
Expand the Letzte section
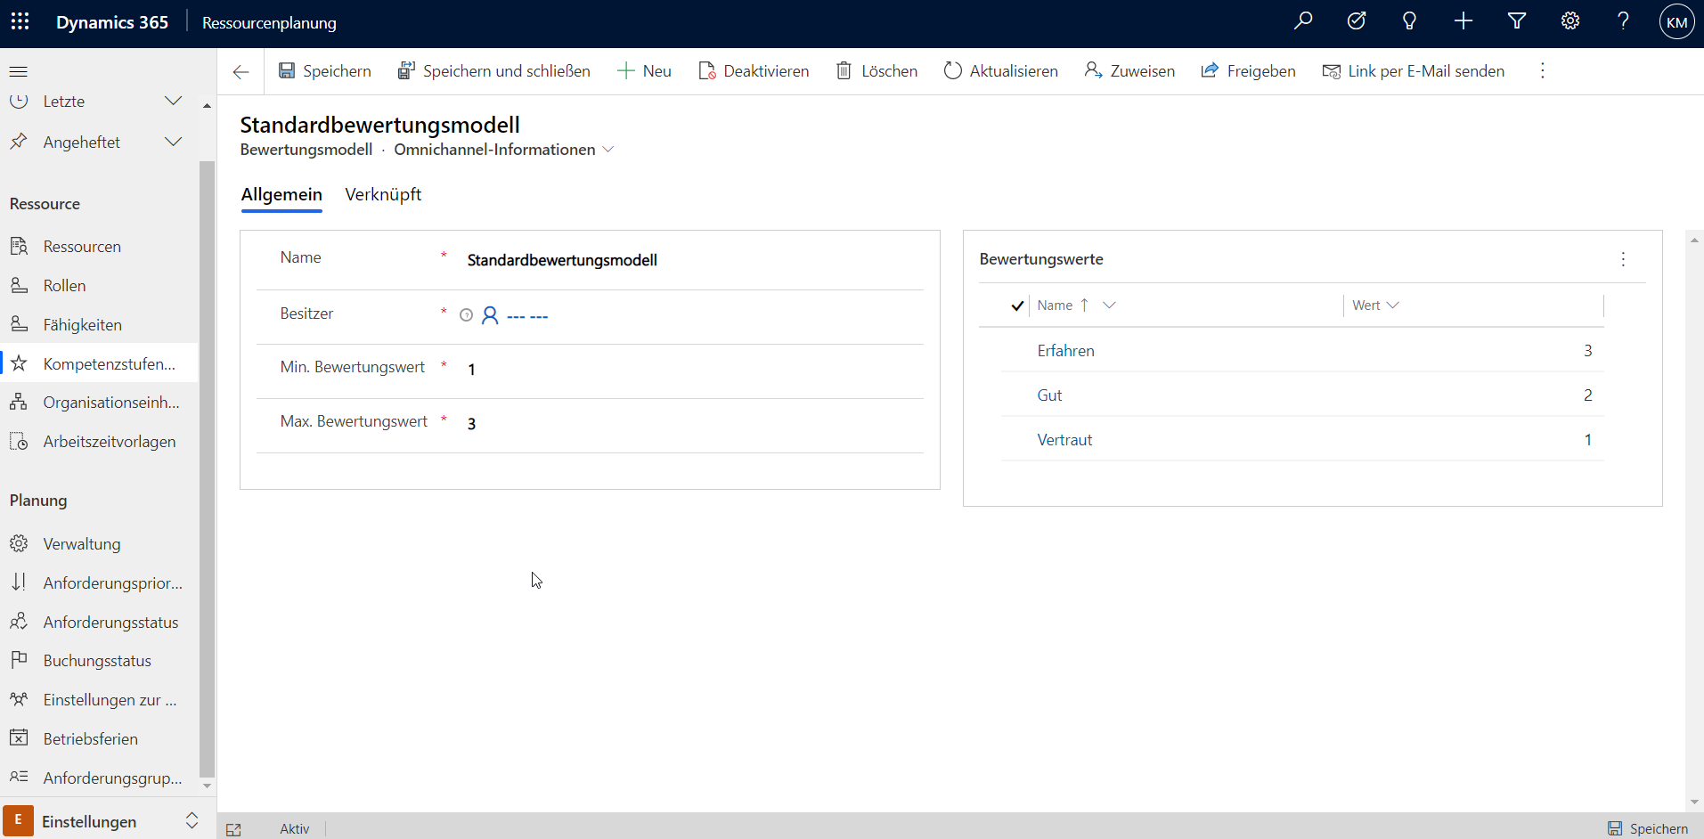[x=174, y=102]
